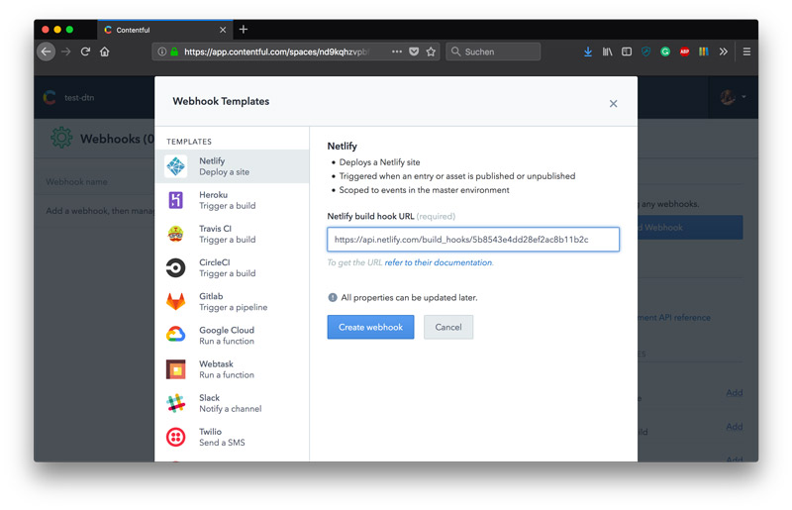The height and width of the screenshot is (510, 792).
Task: Select the Webtask template icon
Action: [176, 369]
